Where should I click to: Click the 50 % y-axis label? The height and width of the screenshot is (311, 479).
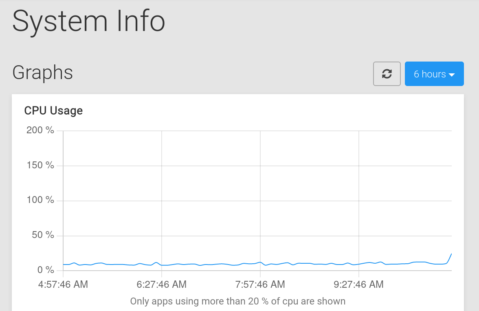click(x=42, y=235)
